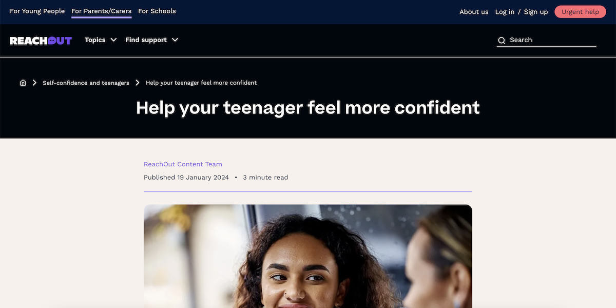This screenshot has height=308, width=616.
Task: Expand the Find support chevron arrow
Action: [175, 40]
